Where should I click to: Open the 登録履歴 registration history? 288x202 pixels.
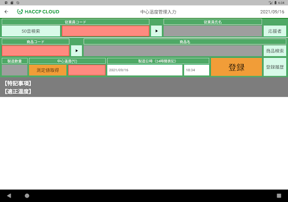pyautogui.click(x=275, y=67)
